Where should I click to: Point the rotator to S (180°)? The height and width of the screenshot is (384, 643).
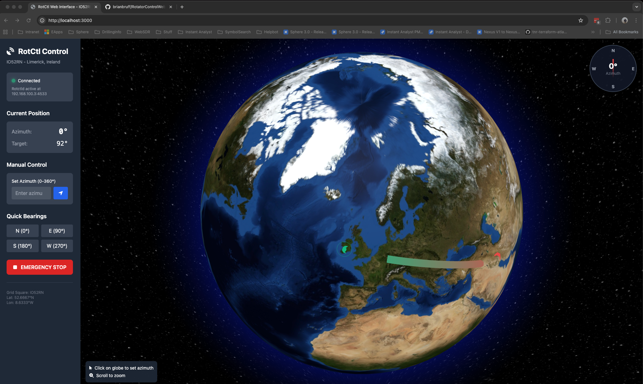click(23, 246)
